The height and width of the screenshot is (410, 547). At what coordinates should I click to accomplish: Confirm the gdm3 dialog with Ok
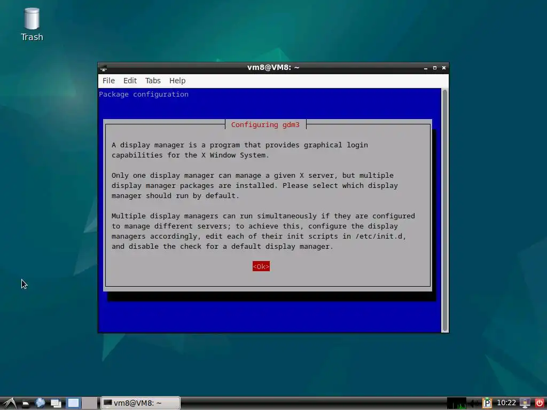261,266
